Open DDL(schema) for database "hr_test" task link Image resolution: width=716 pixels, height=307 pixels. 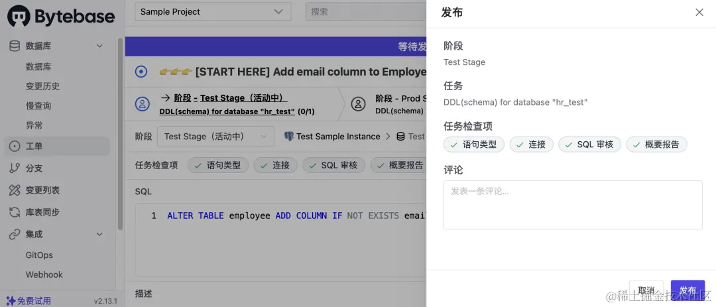[227, 111]
